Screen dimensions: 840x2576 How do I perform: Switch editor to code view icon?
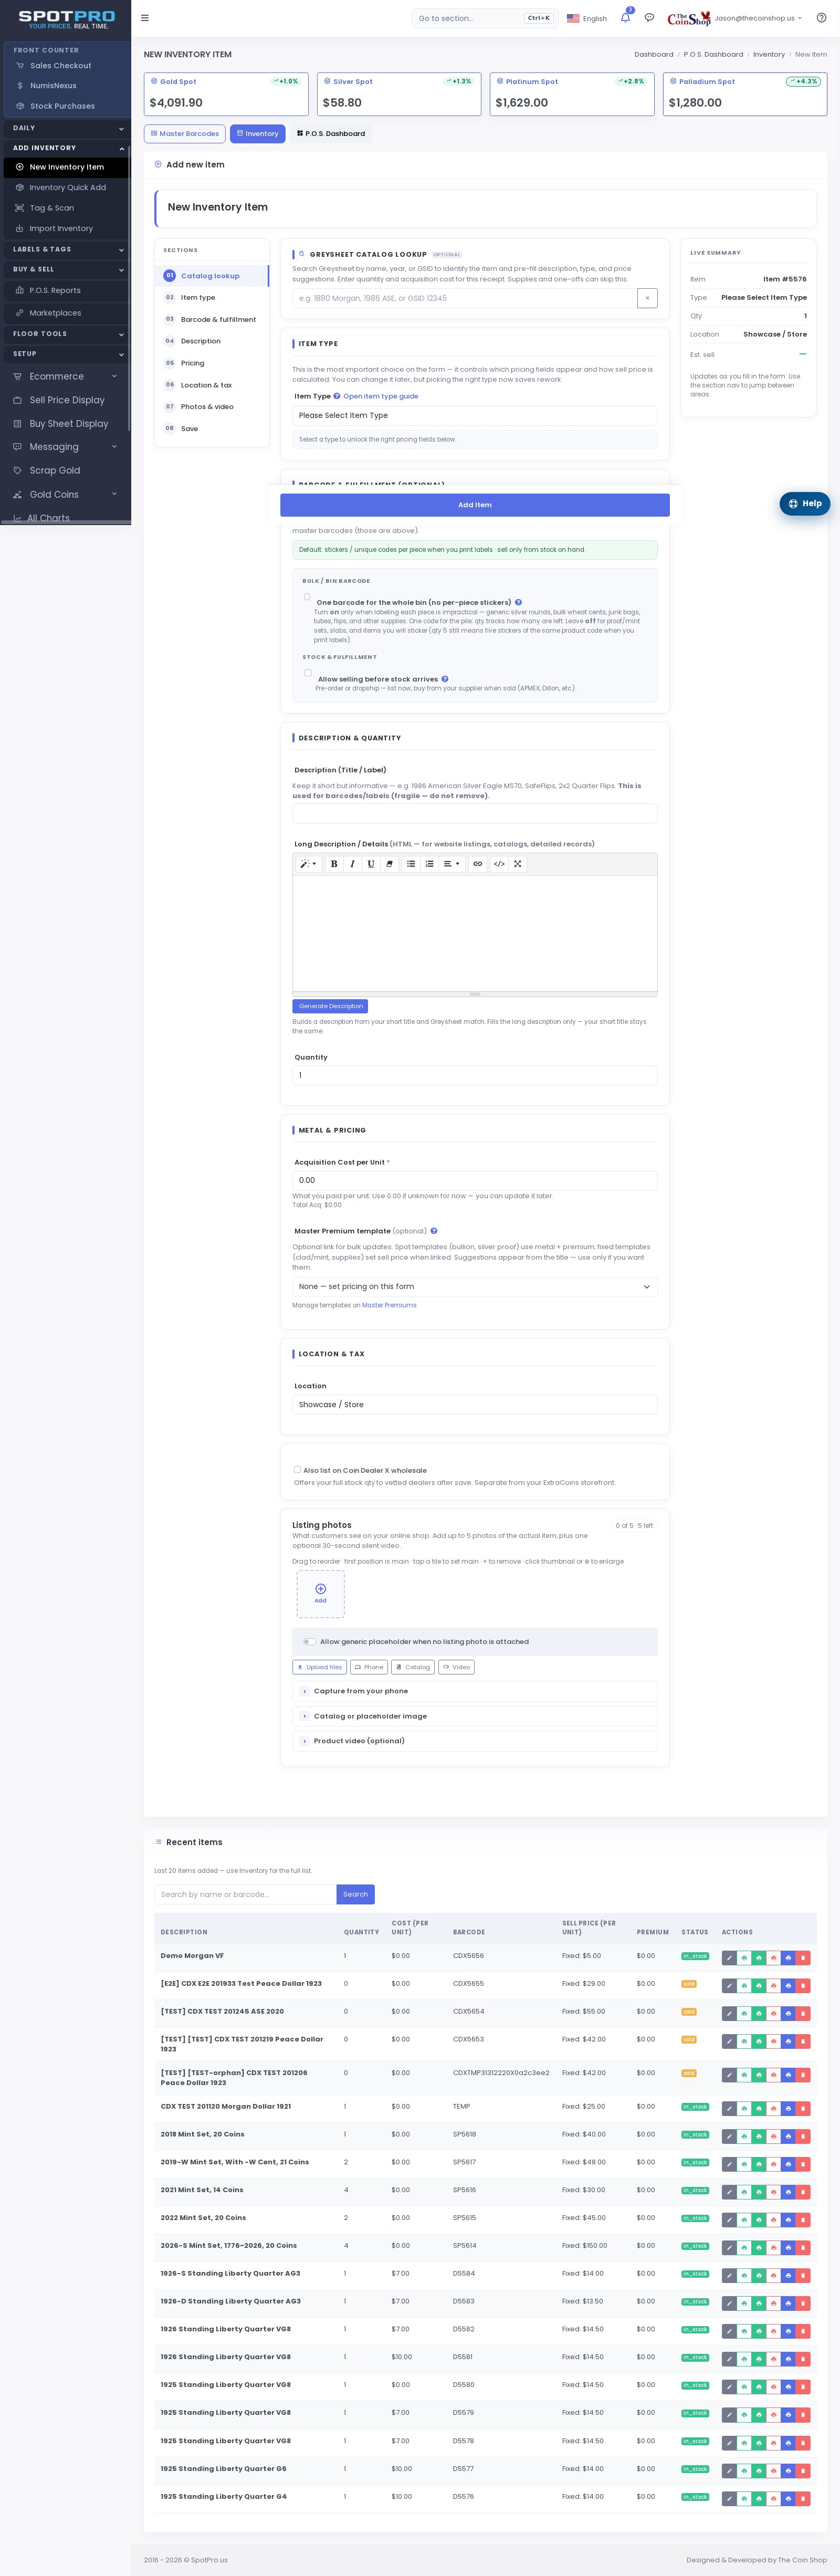click(x=499, y=864)
